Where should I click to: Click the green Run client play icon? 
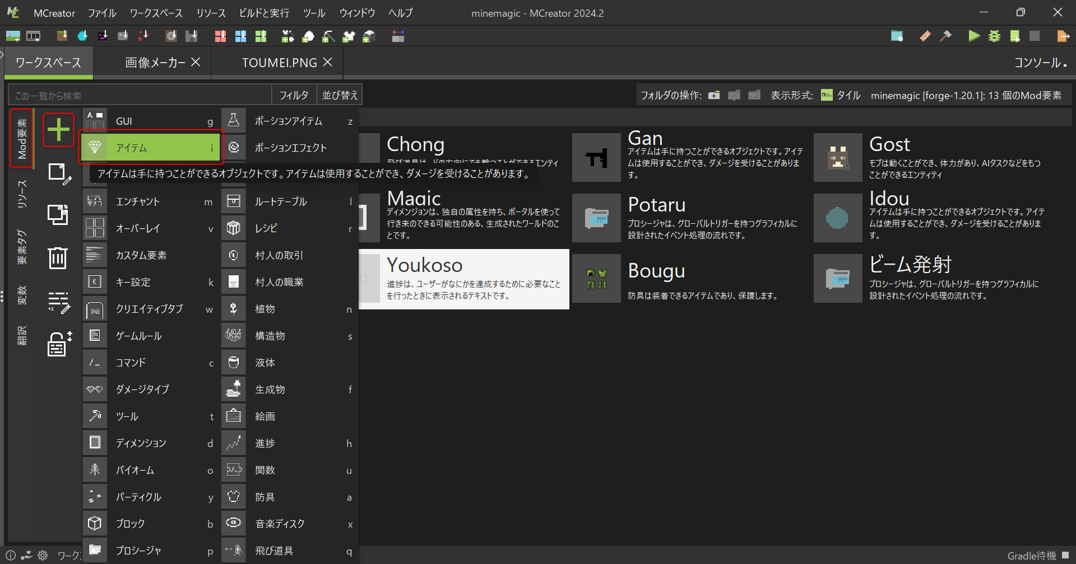pos(974,36)
